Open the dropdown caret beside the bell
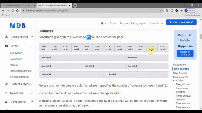This screenshot has width=202, height=113. (106, 23)
